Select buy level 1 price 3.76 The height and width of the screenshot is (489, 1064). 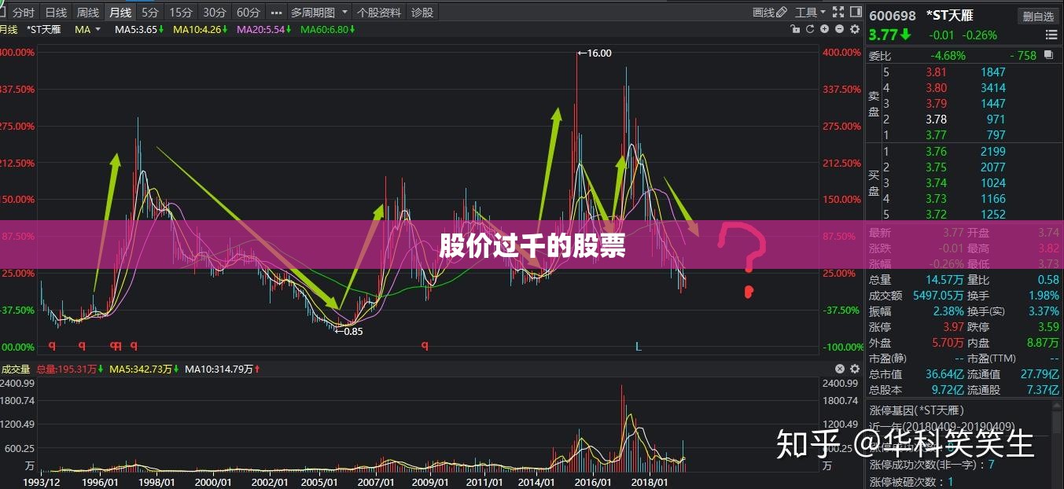point(936,151)
